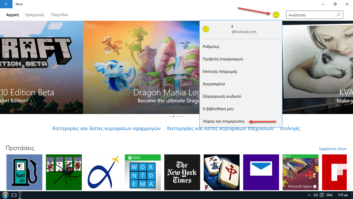This screenshot has width=353, height=199.
Task: Open the purple Mail app tile
Action: pos(261,172)
